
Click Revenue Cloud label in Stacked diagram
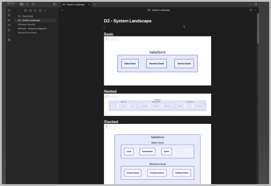click(157, 164)
